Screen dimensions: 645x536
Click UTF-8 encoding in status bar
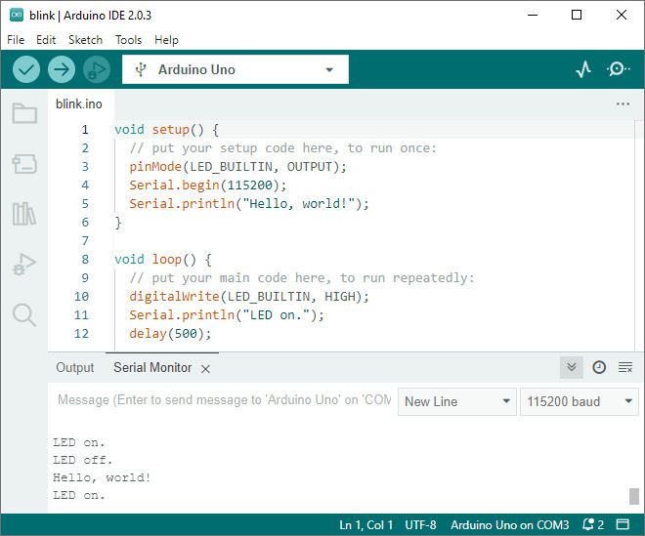tap(420, 525)
